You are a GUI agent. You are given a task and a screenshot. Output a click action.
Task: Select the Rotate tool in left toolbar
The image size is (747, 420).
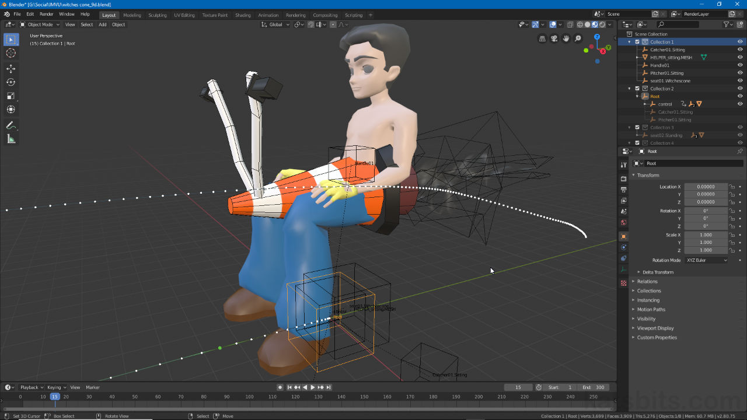(11, 82)
